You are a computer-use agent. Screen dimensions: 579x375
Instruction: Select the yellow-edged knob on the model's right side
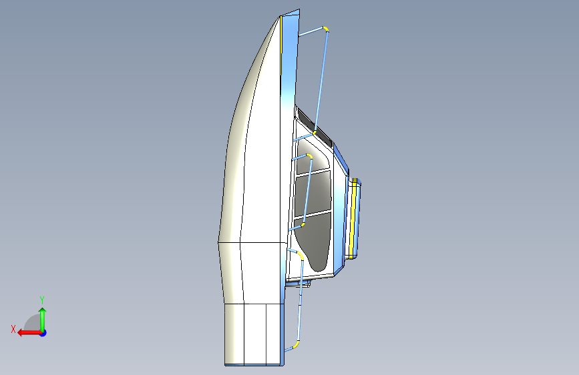(x=354, y=218)
